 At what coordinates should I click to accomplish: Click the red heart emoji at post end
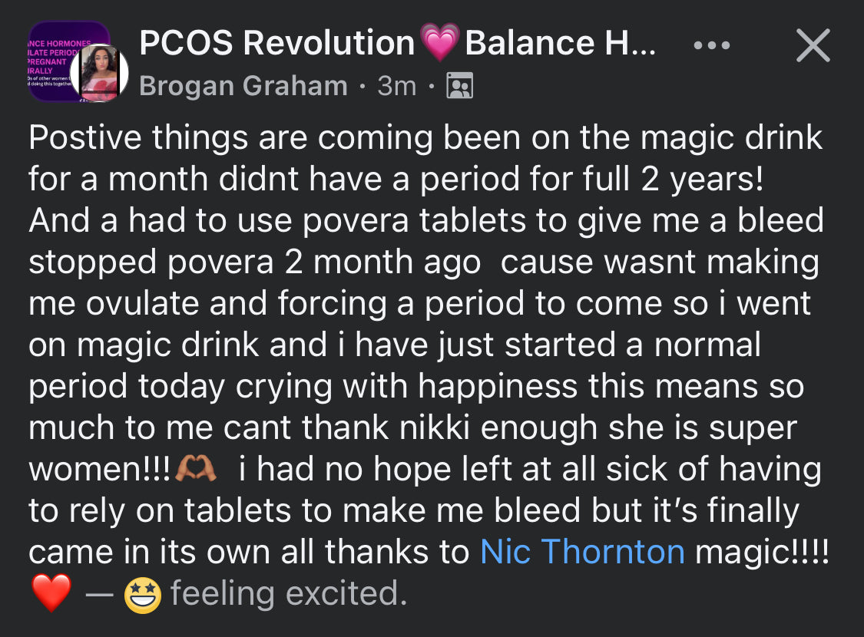(x=51, y=593)
